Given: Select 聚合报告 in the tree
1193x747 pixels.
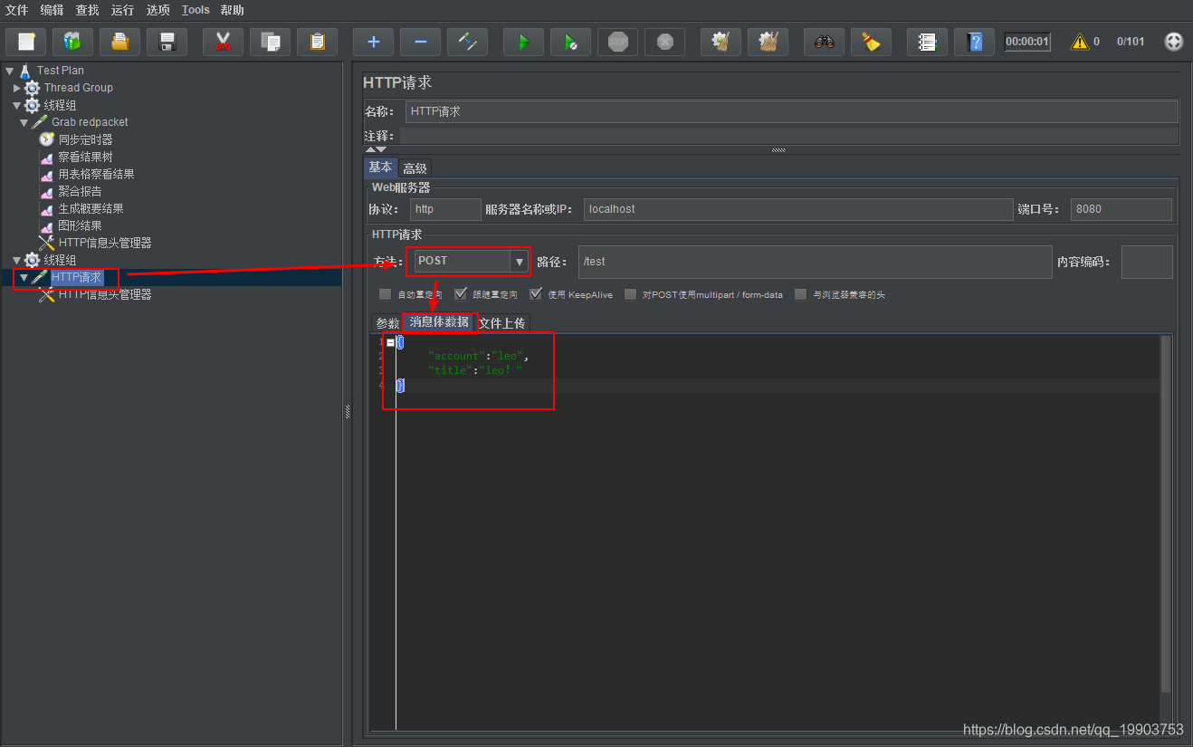Looking at the screenshot, I should tap(80, 191).
